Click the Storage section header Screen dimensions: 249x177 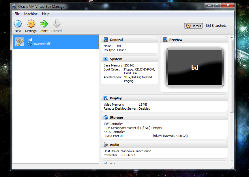pyautogui.click(x=164, y=117)
